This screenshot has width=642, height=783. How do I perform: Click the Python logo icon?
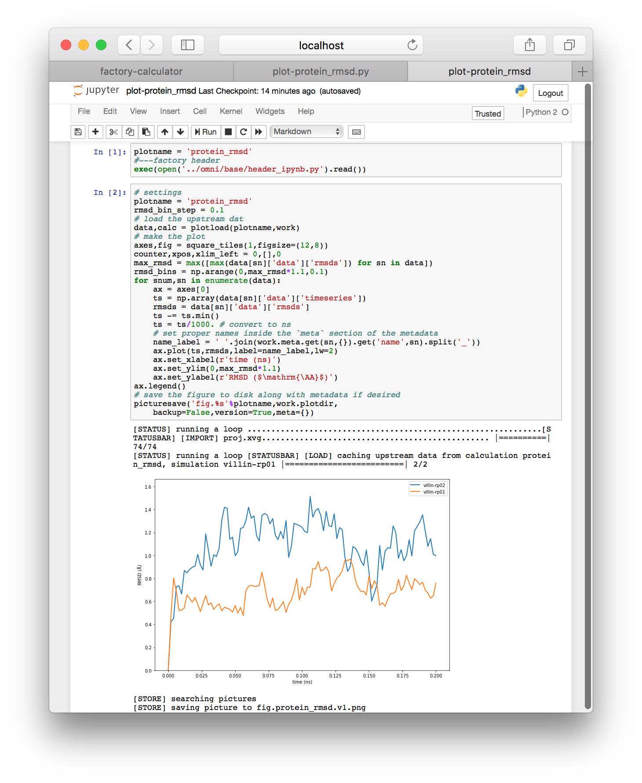coord(521,91)
